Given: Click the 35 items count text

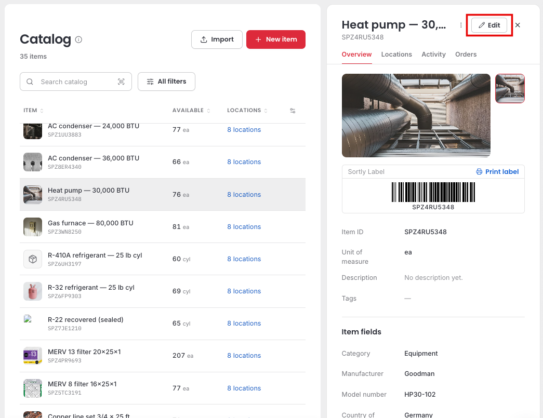Looking at the screenshot, I should (x=33, y=57).
